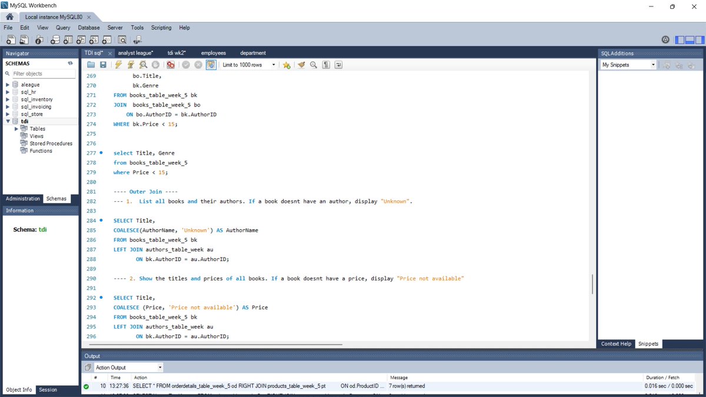Open the Tools menu
The width and height of the screenshot is (706, 397).
(x=137, y=28)
